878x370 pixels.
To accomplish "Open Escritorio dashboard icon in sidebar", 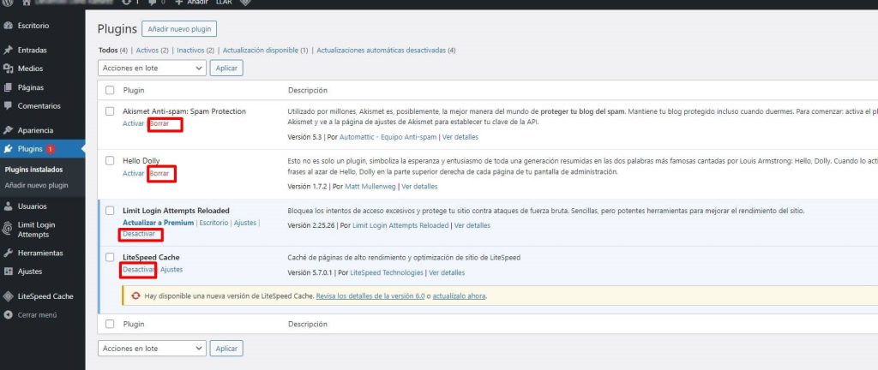I will pyautogui.click(x=8, y=26).
